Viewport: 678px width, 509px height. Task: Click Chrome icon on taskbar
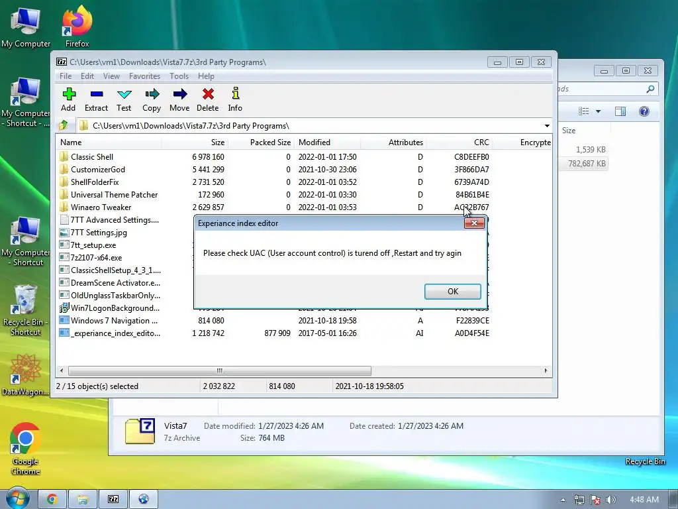[x=52, y=500]
